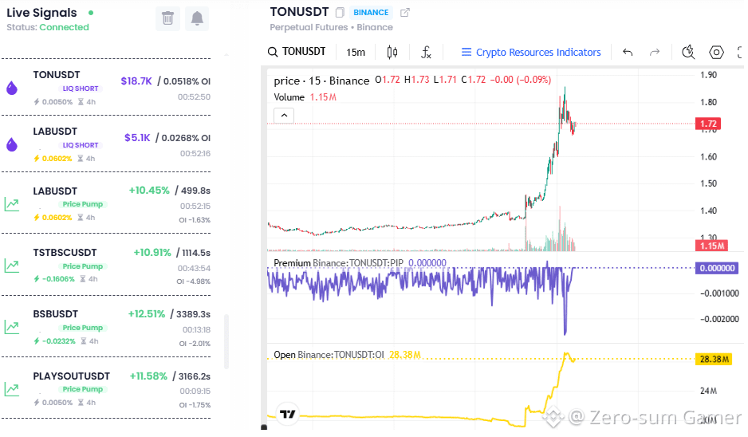Open the PLAYSOUTUSDT signal row

(106, 388)
